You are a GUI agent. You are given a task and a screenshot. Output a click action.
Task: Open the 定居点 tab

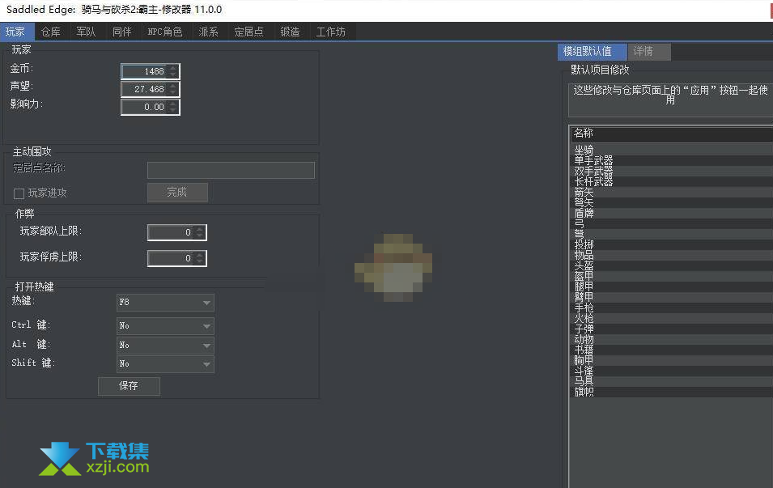(x=249, y=32)
